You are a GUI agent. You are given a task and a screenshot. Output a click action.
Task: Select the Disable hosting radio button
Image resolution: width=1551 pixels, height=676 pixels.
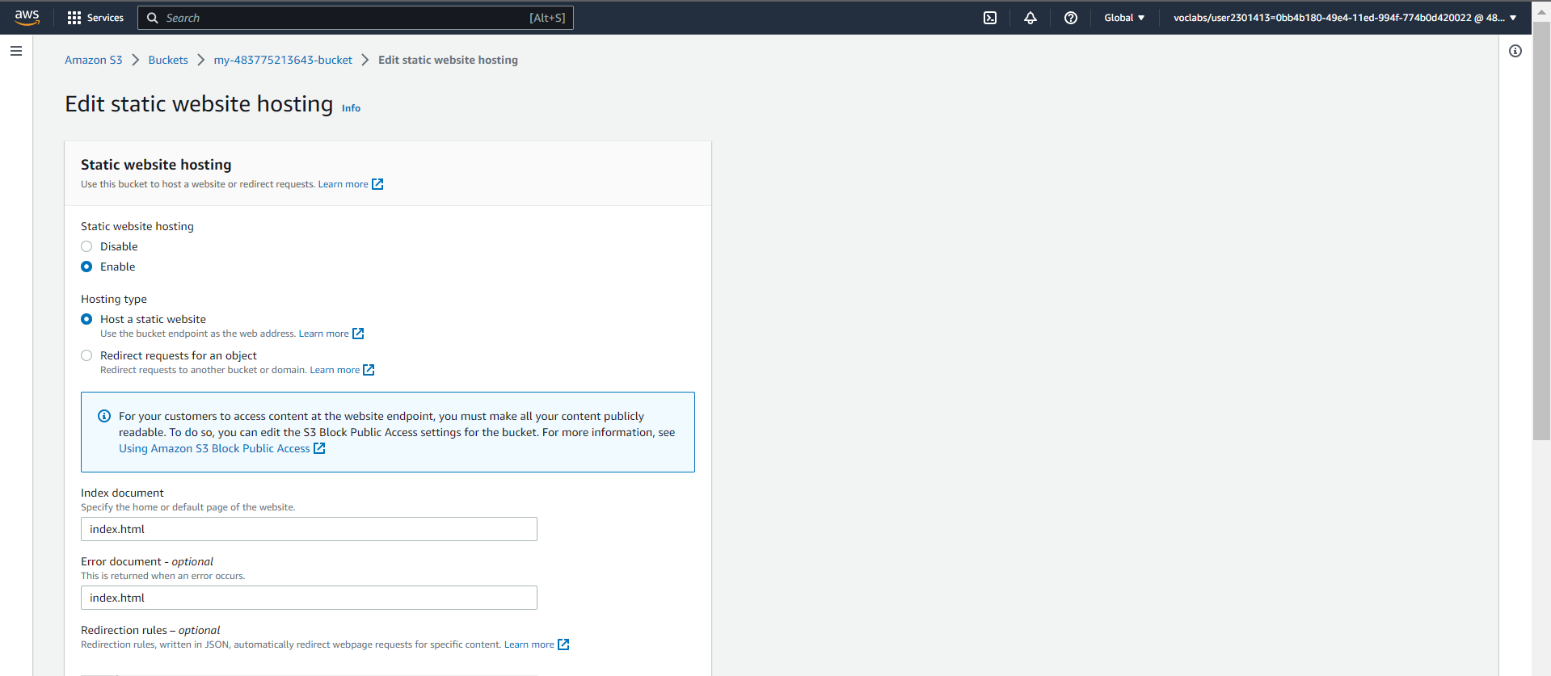click(86, 246)
